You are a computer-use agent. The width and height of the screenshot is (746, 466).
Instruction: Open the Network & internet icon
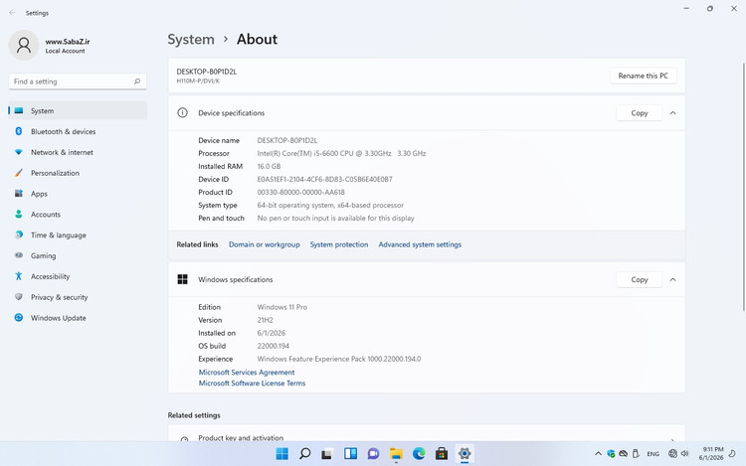[19, 152]
